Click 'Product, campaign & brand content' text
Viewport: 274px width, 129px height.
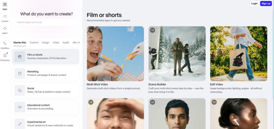tap(47, 75)
